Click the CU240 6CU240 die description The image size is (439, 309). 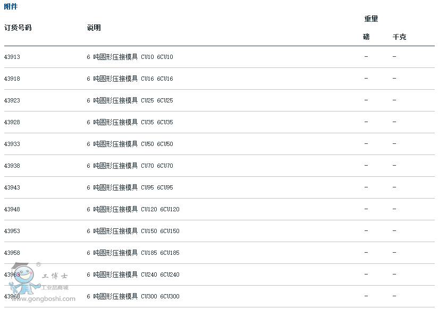click(133, 274)
